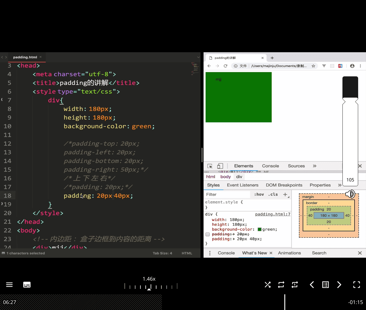Click the Chrome back arrow

click(x=209, y=66)
